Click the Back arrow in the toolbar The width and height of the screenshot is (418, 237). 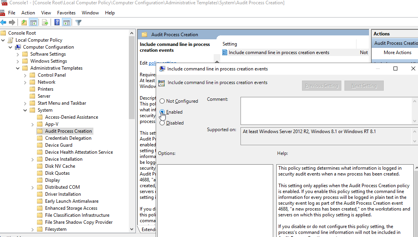(4, 23)
